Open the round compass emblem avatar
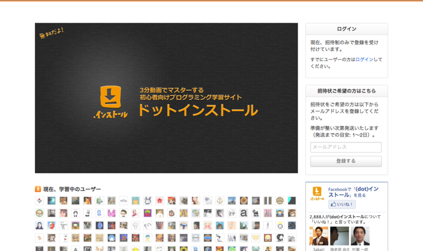Viewport: 423px width, 251px height. 280,201
